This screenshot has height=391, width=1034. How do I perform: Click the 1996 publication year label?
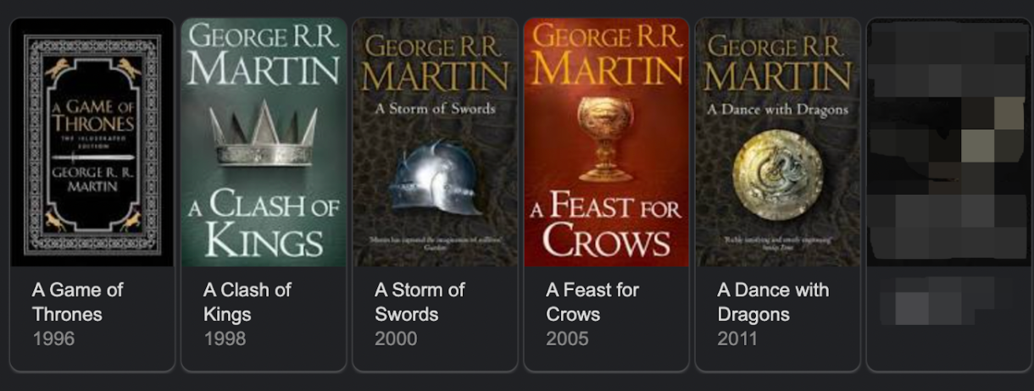click(53, 339)
